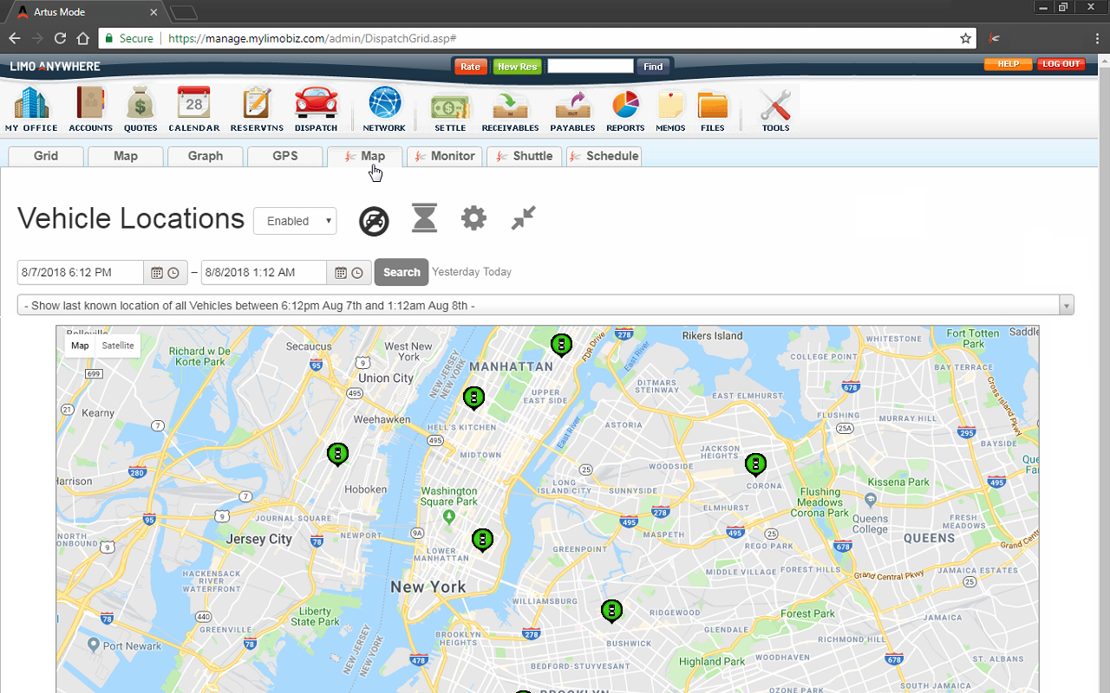Image resolution: width=1110 pixels, height=693 pixels.
Task: Open a new browser tab
Action: [x=184, y=12]
